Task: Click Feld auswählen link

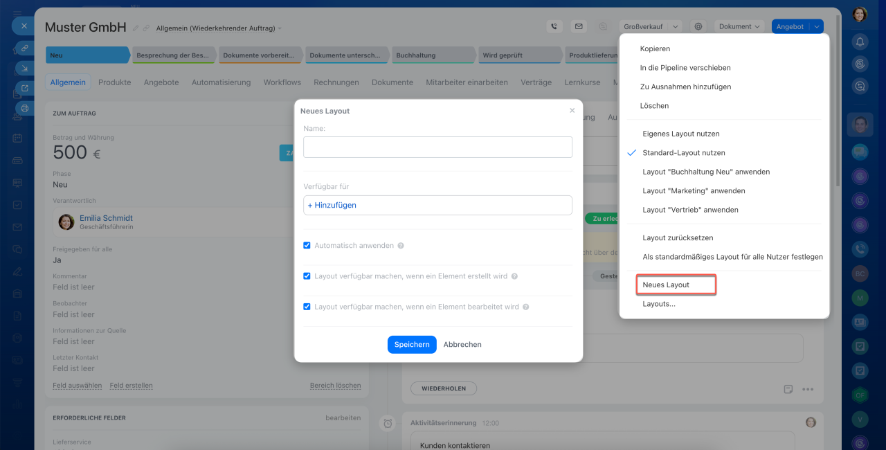Action: [x=78, y=386]
